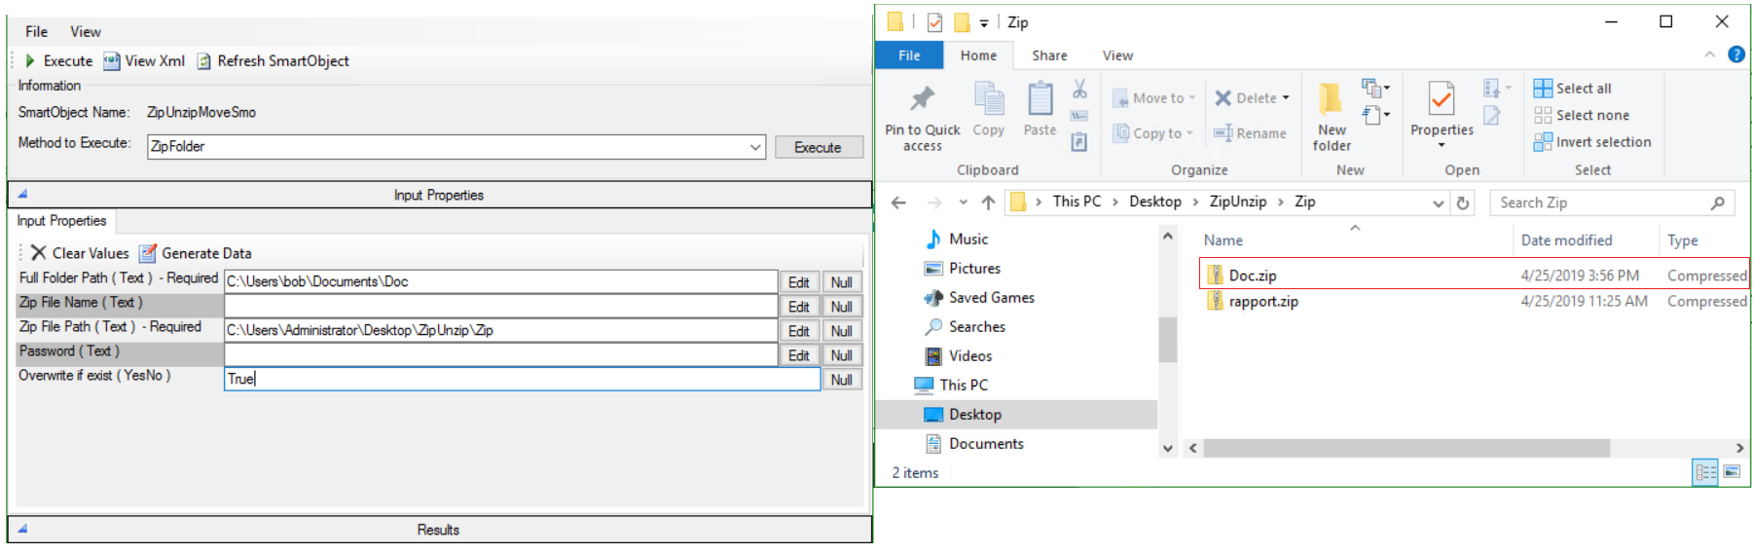1753x554 pixels.
Task: Click Edit for Full Folder Path
Action: click(x=798, y=282)
